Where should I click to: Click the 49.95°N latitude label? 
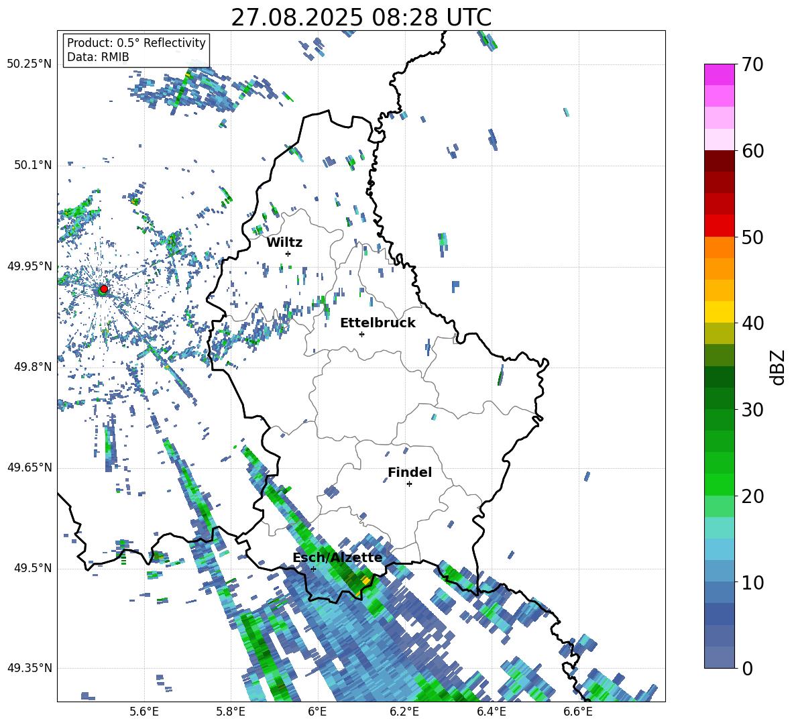(30, 266)
